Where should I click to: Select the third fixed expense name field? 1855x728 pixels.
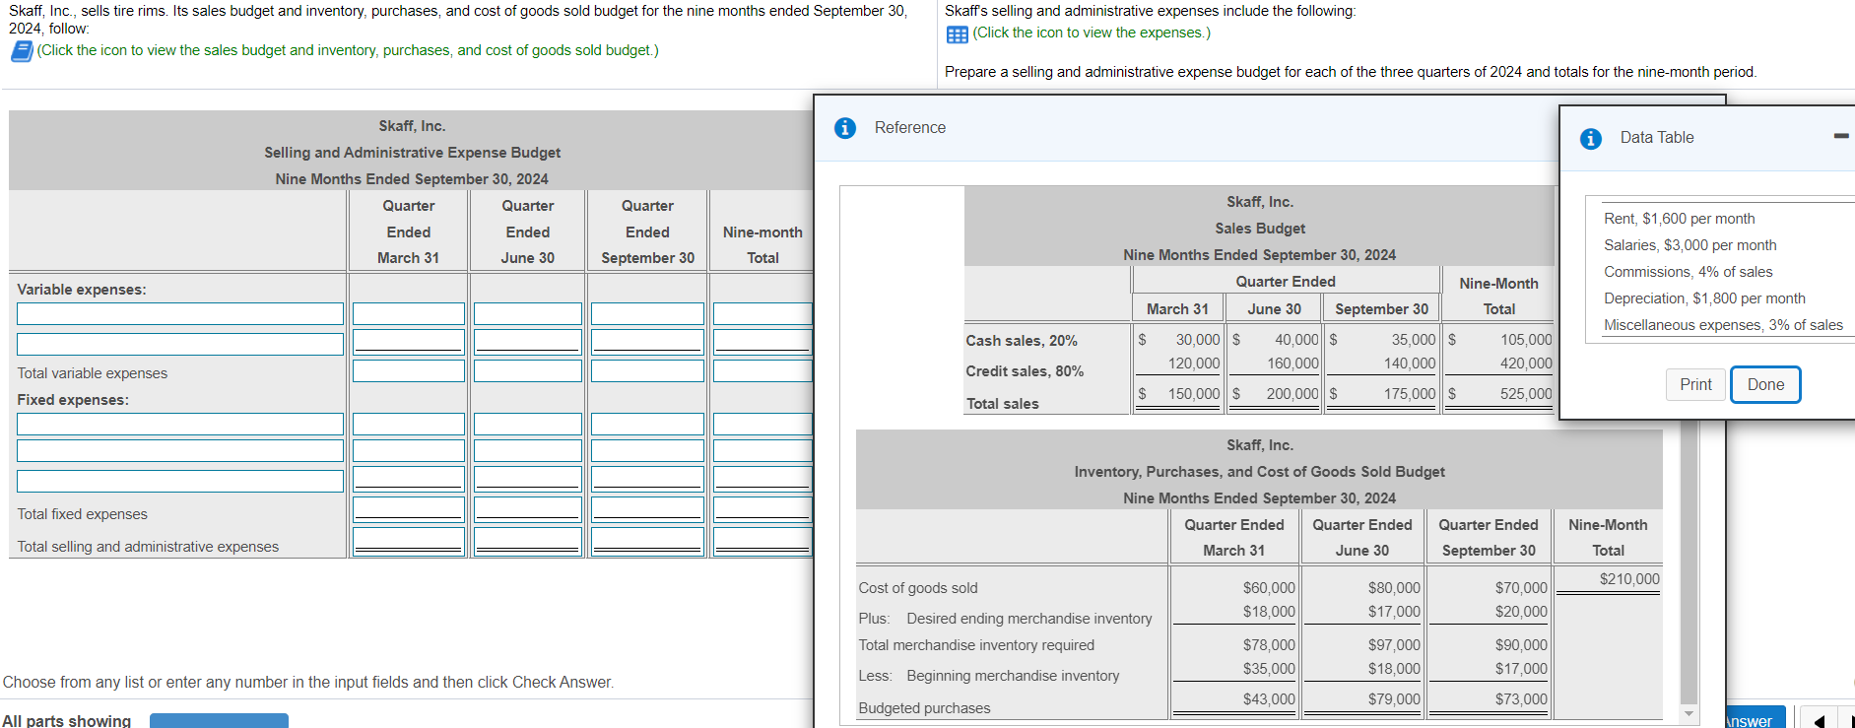[x=180, y=481]
